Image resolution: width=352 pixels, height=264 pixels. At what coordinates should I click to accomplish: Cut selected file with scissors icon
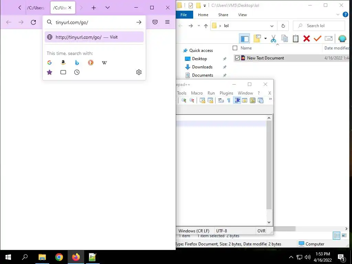(273, 38)
